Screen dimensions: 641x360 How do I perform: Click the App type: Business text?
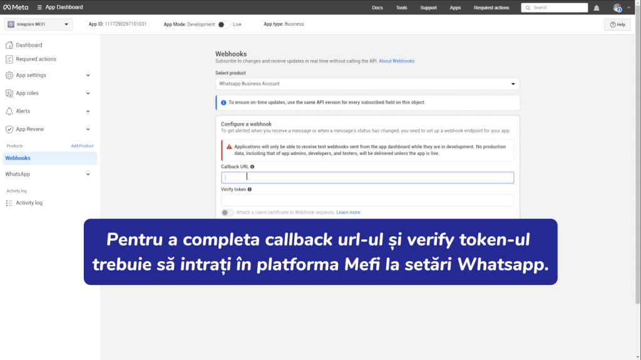click(x=284, y=24)
